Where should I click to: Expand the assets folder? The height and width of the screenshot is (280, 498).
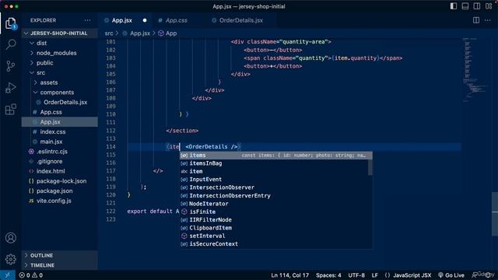60,82
